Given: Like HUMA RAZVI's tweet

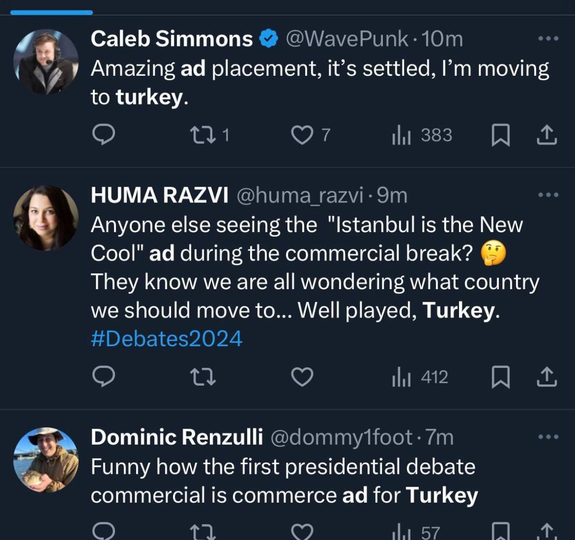Looking at the screenshot, I should (x=302, y=377).
